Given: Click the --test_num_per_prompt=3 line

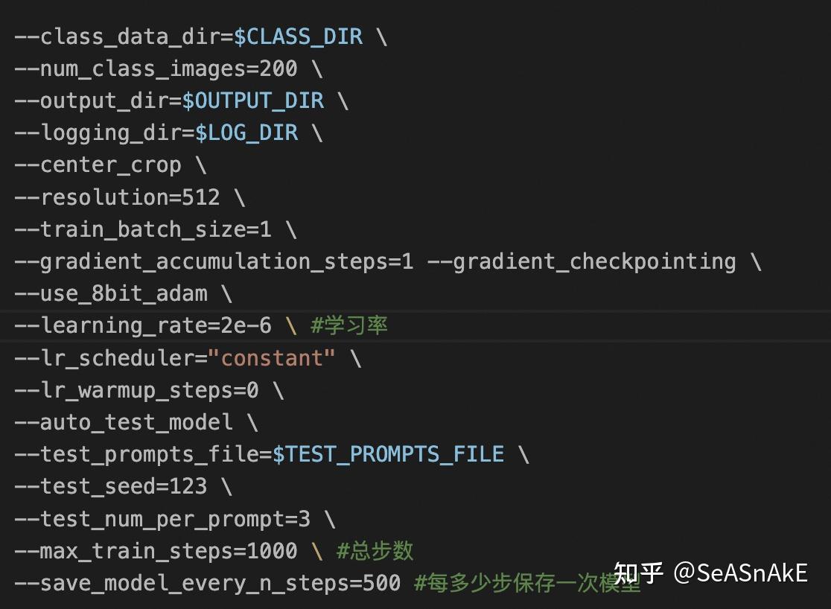Looking at the screenshot, I should (x=162, y=518).
